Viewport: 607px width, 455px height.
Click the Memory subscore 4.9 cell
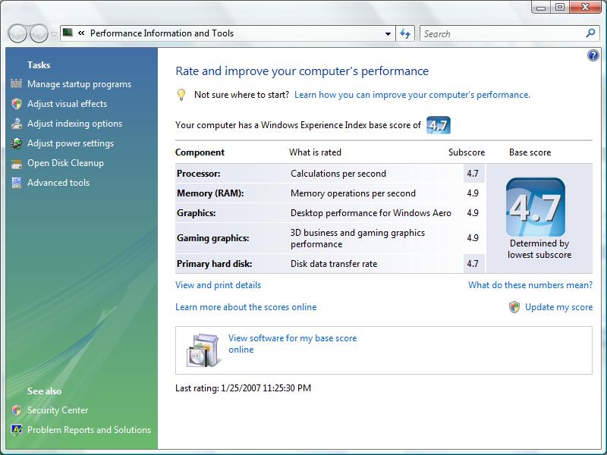(473, 193)
